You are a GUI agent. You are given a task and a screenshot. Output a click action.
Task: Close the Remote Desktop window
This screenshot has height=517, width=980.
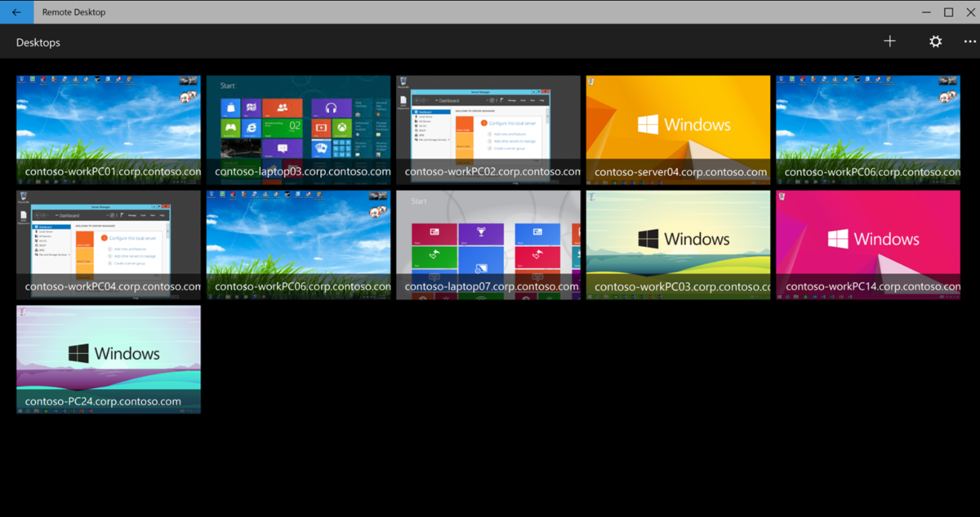tap(969, 12)
